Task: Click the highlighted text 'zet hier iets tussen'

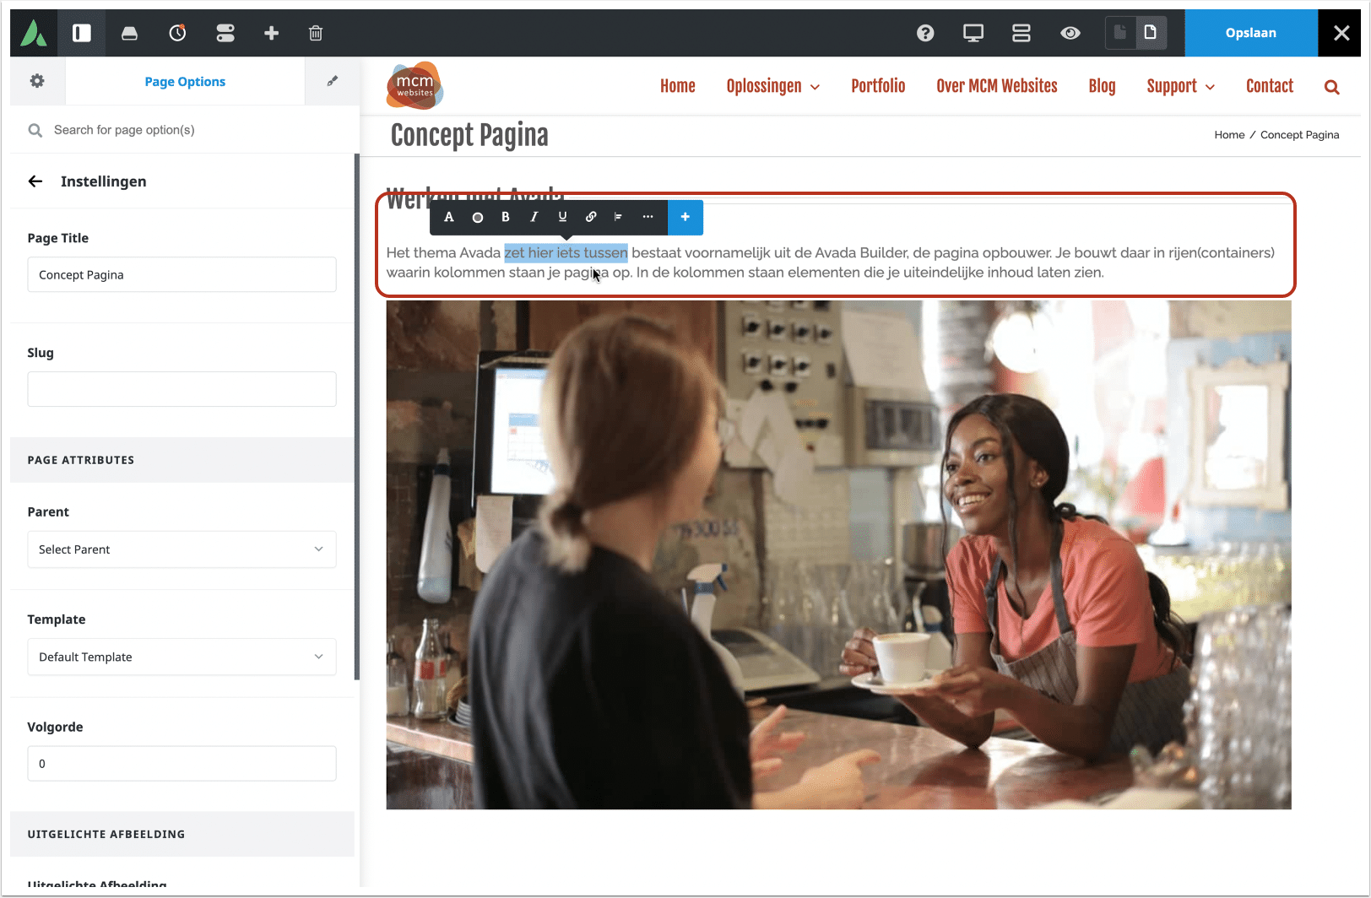Action: (x=566, y=252)
